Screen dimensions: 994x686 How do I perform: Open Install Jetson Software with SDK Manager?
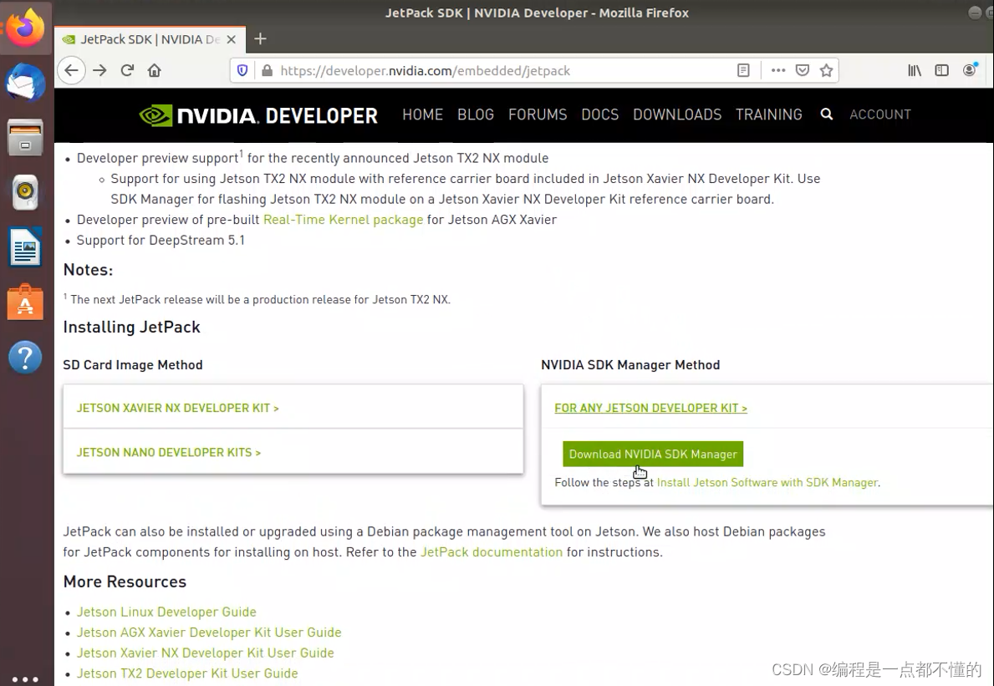pos(767,483)
